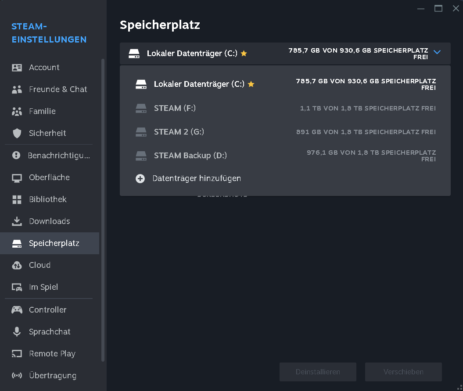
Task: Click the Im Spiel overlay icon
Action: coord(17,287)
